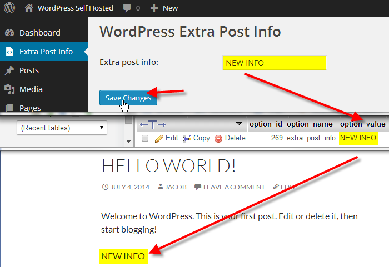This screenshot has height=267, width=389.
Task: Click the Edit pencil icon for row 269
Action: (x=159, y=139)
